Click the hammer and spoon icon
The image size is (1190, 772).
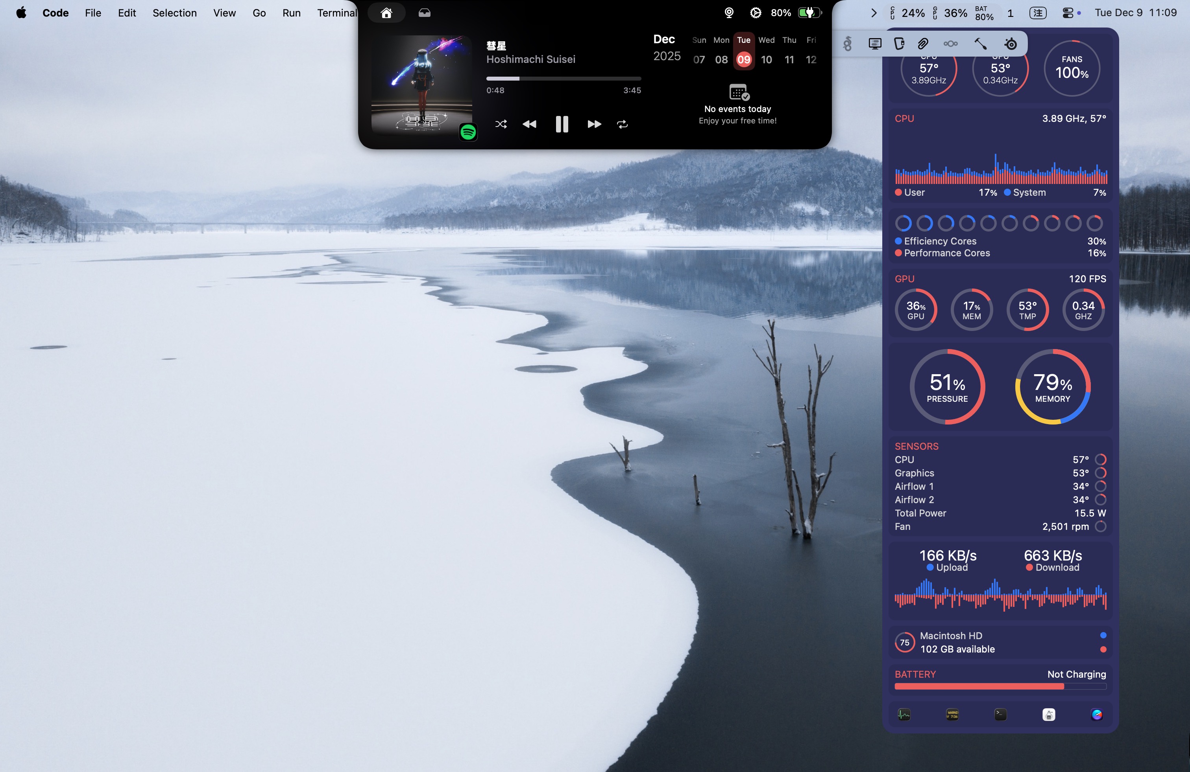pyautogui.click(x=980, y=44)
